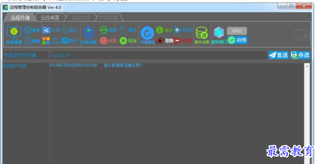This screenshot has width=317, height=164.
Task: Click the 在线用户列表 heading
Action: click(15, 66)
